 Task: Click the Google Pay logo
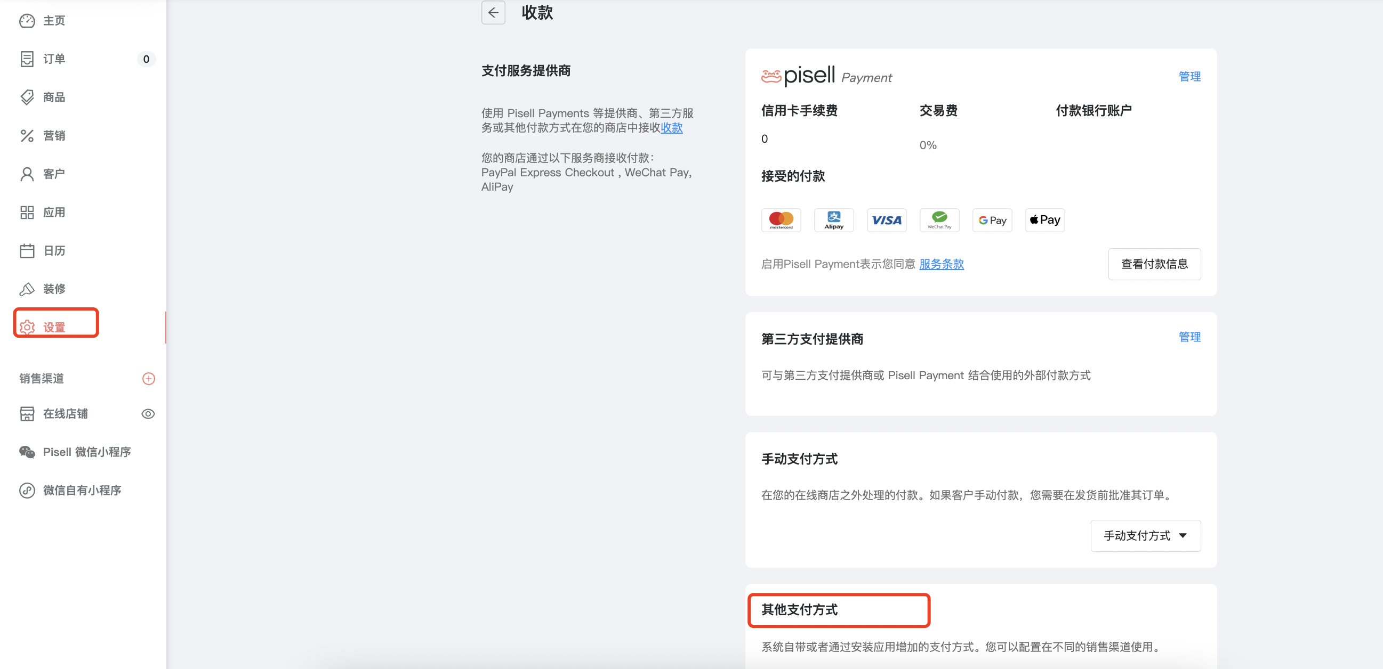pos(992,220)
